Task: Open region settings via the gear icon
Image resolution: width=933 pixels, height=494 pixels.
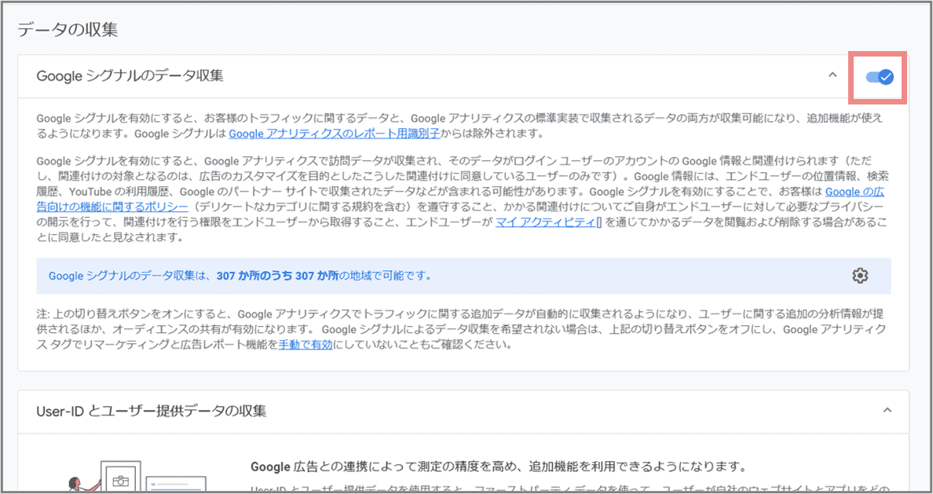Action: click(860, 276)
